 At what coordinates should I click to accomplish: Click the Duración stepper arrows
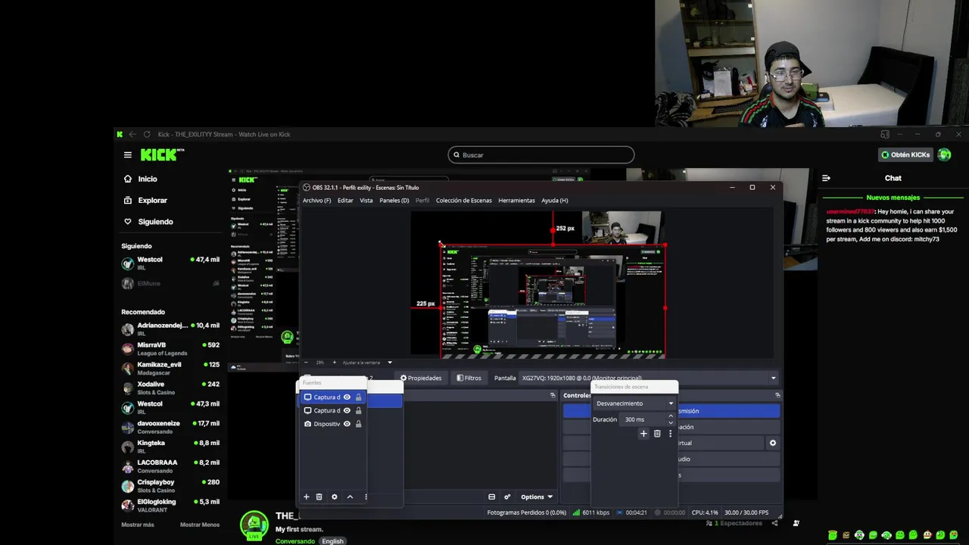click(670, 419)
